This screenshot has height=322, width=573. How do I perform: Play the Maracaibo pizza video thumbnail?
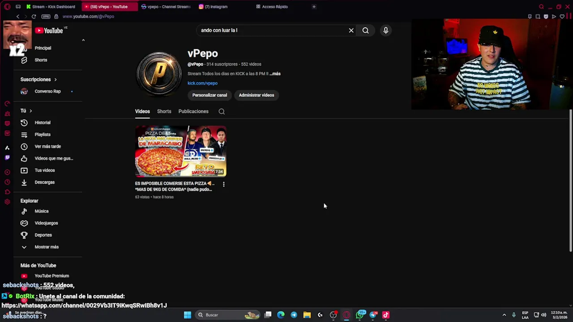pos(181,151)
